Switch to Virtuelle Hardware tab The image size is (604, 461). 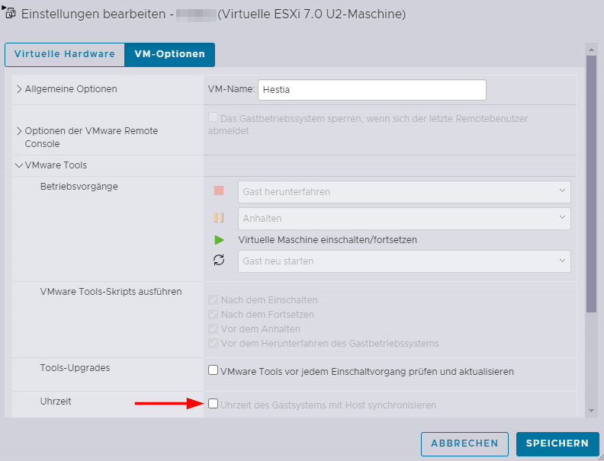(x=65, y=54)
